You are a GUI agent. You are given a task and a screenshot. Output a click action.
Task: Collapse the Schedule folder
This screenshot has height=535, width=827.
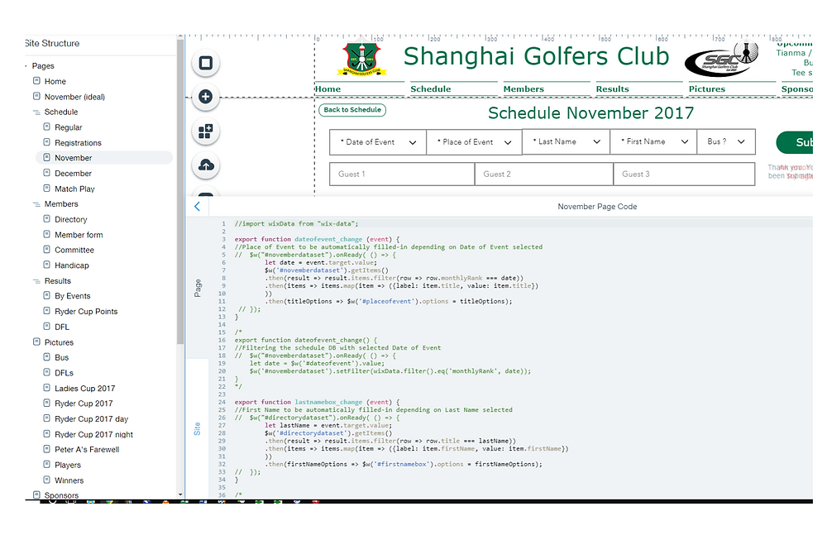(36, 112)
